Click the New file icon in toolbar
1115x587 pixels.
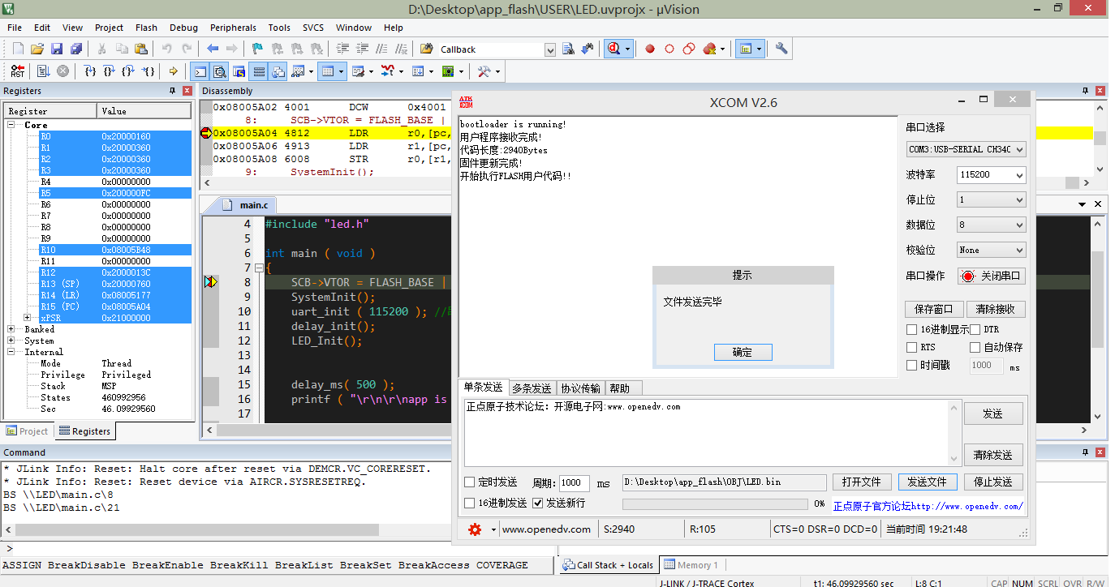pos(18,49)
